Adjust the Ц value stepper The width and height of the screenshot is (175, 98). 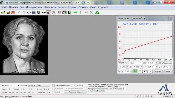127,67
